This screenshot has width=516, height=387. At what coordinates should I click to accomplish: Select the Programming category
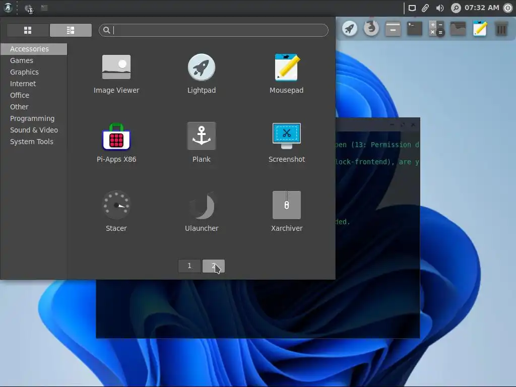point(34,118)
